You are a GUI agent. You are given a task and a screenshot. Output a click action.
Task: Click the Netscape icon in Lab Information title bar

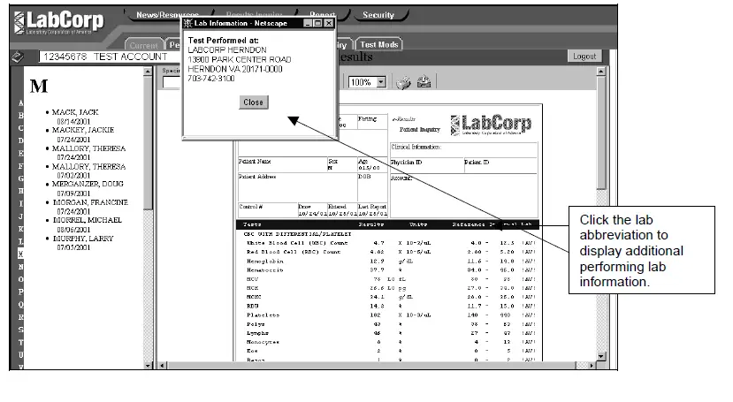pyautogui.click(x=188, y=23)
